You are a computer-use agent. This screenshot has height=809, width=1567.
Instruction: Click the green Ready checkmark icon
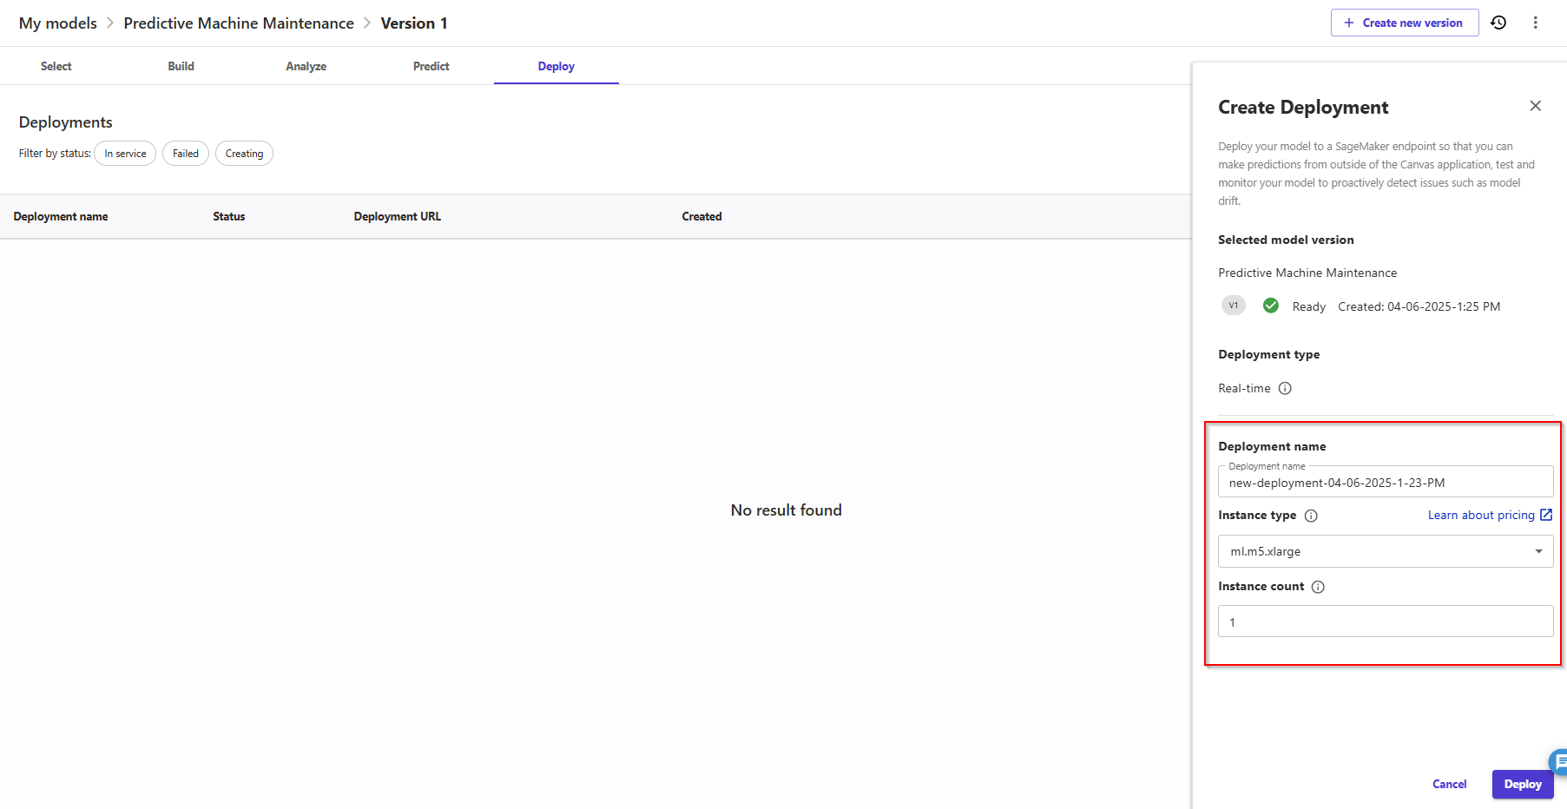point(1271,306)
